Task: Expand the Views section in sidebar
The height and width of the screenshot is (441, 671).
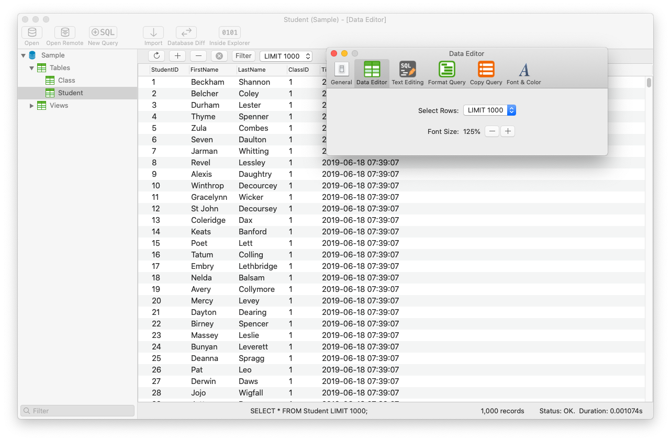Action: coord(31,105)
